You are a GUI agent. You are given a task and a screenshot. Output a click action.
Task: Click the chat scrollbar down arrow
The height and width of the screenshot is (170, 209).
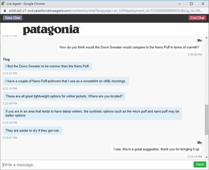207,157
